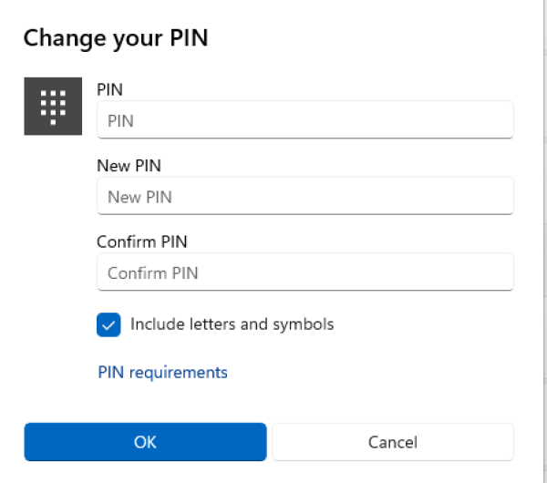Click the grey 'PIN' placeholder text
547x483 pixels.
(120, 121)
